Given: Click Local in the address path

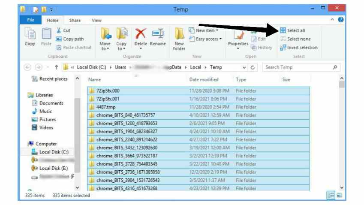Looking at the screenshot, I should tap(196, 67).
